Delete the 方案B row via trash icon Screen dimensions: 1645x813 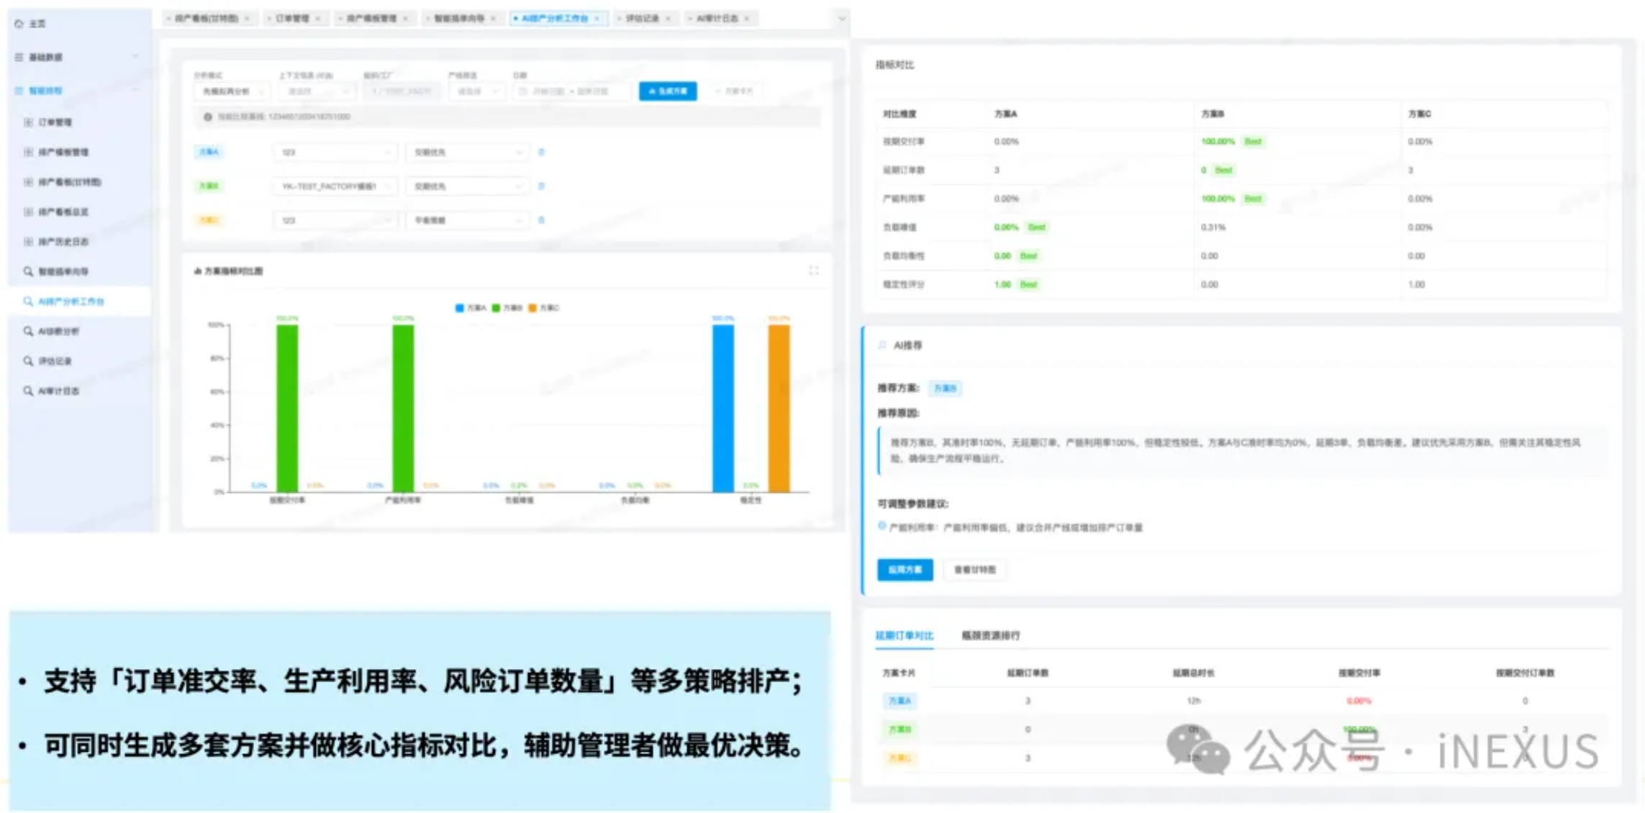coord(541,186)
